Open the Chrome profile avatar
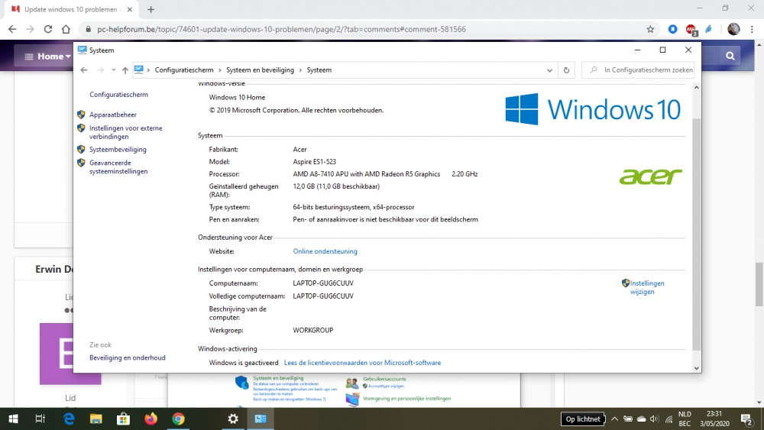This screenshot has height=430, width=764. coord(733,29)
